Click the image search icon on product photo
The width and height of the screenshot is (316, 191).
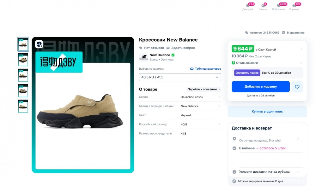[39, 44]
